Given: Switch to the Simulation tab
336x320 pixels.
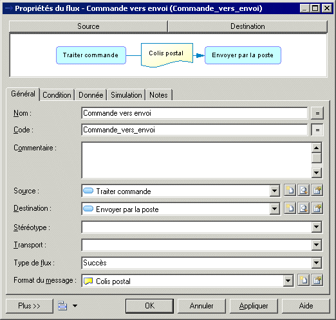Looking at the screenshot, I should 126,95.
